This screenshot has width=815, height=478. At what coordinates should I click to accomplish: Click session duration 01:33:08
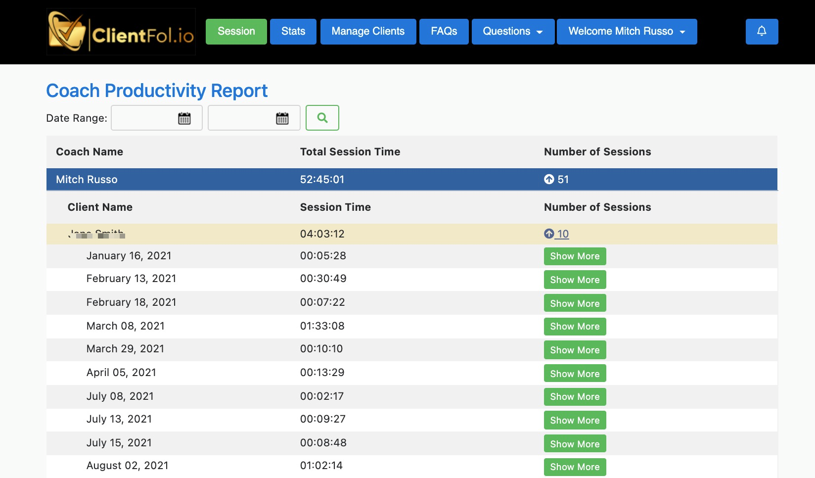(x=322, y=326)
